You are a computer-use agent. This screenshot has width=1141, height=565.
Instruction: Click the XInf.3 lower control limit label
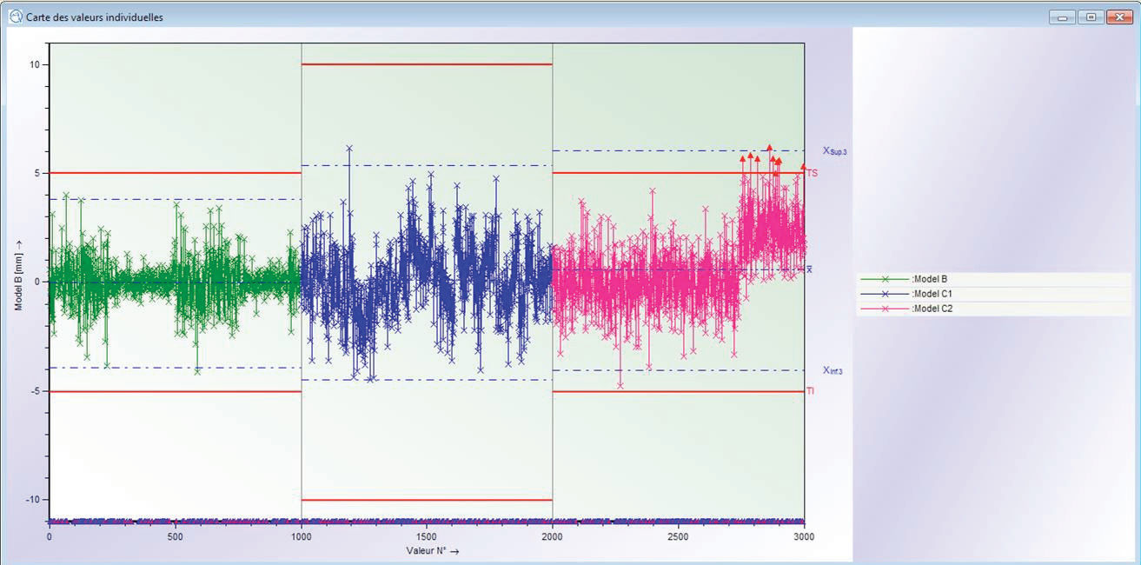[833, 371]
